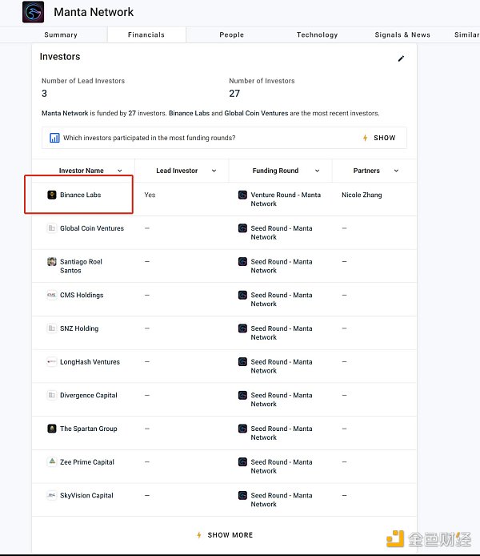The image size is (480, 556).
Task: Open CMS Holdings investor link
Action: [x=82, y=295]
